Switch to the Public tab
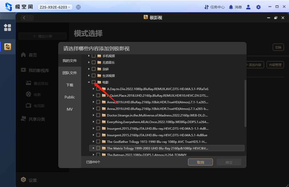The height and width of the screenshot is (187, 289). point(70,97)
